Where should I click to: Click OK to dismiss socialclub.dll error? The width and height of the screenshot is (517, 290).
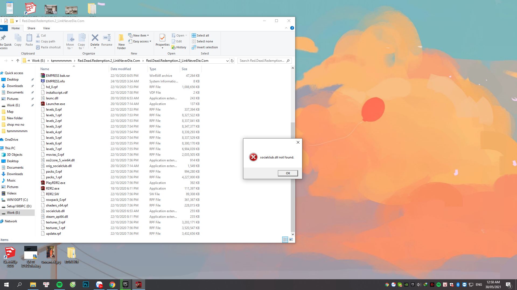(x=288, y=173)
